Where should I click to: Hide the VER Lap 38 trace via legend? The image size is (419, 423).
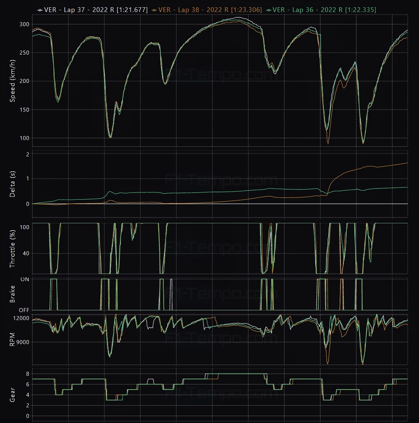pyautogui.click(x=210, y=10)
